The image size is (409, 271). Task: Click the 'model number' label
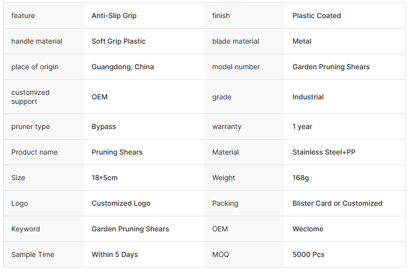click(236, 67)
